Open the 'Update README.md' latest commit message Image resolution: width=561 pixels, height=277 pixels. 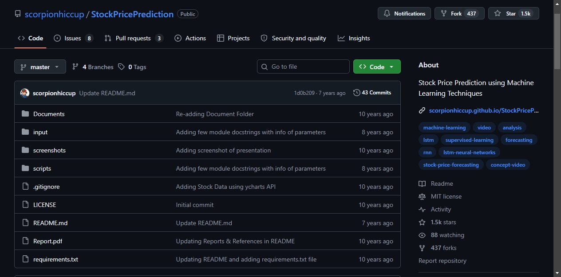pos(107,93)
